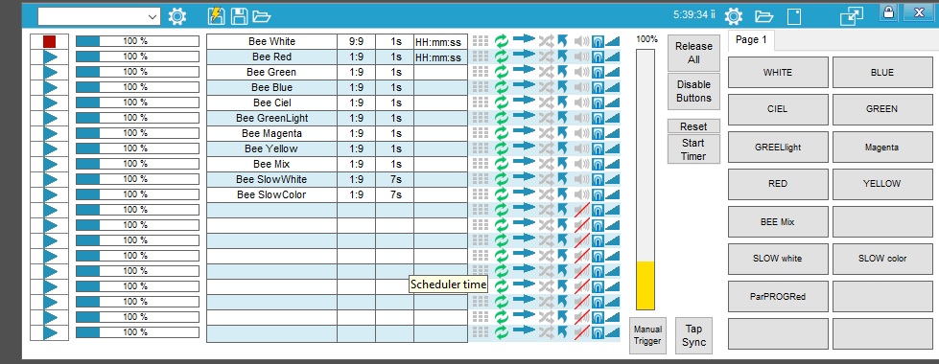Image resolution: width=939 pixels, height=364 pixels.
Task: Click arch icon on Bee Red row
Action: click(597, 57)
